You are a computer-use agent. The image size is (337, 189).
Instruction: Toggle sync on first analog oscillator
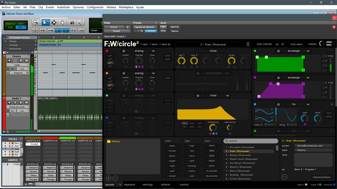(168, 56)
